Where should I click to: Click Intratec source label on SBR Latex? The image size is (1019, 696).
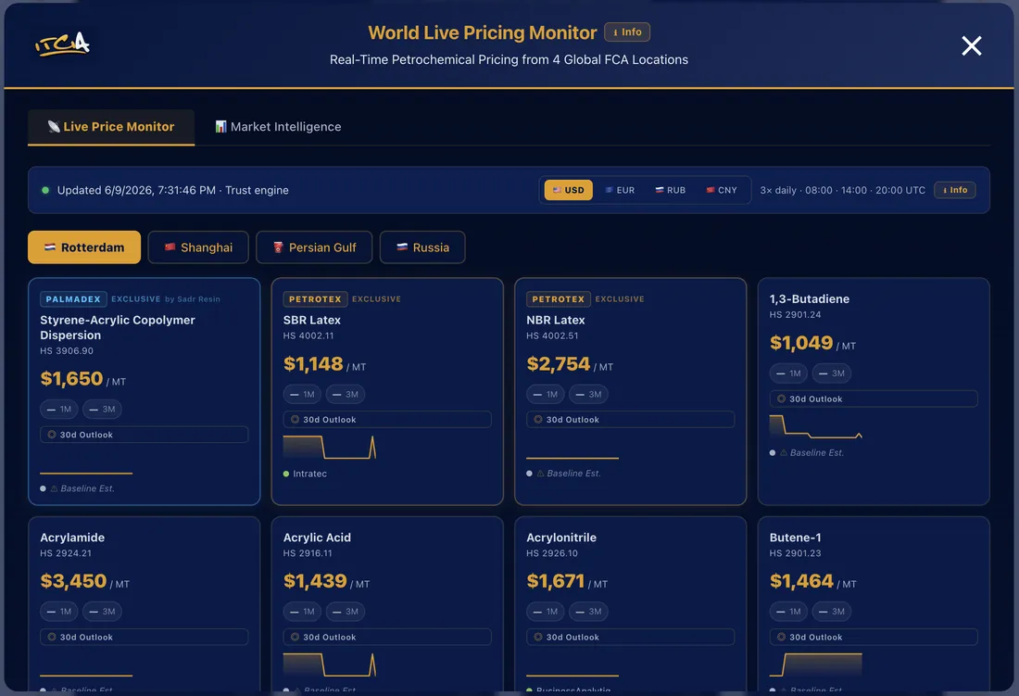(309, 474)
